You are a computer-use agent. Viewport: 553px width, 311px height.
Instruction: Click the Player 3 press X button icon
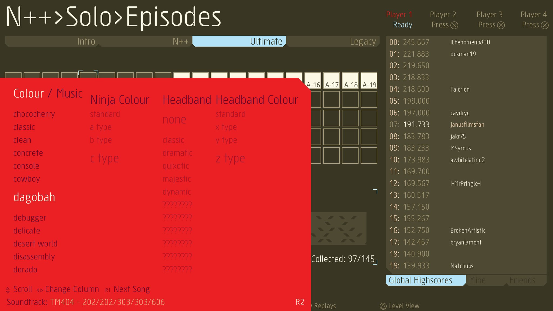tap(501, 25)
